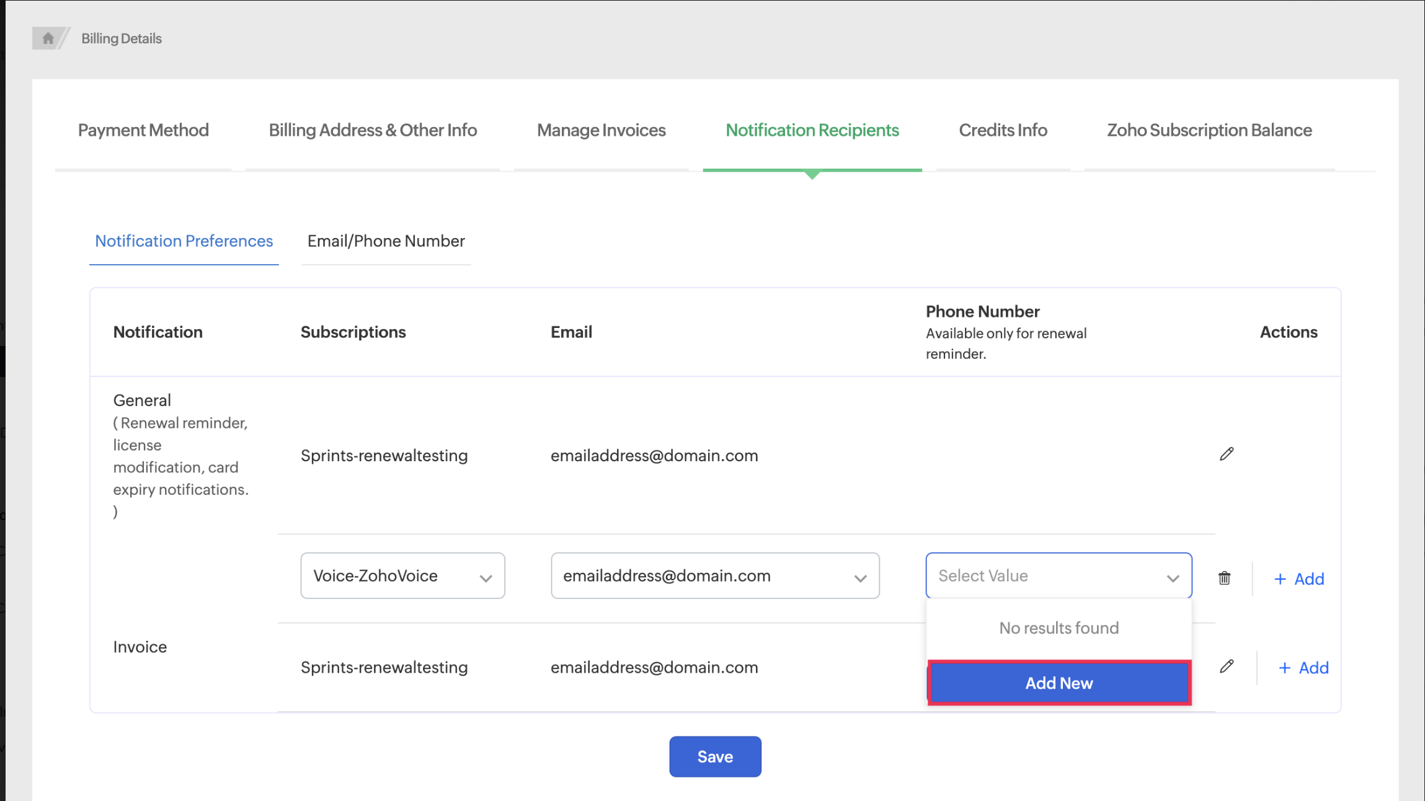Open the Credits Info tab
1425x801 pixels.
pyautogui.click(x=1003, y=130)
